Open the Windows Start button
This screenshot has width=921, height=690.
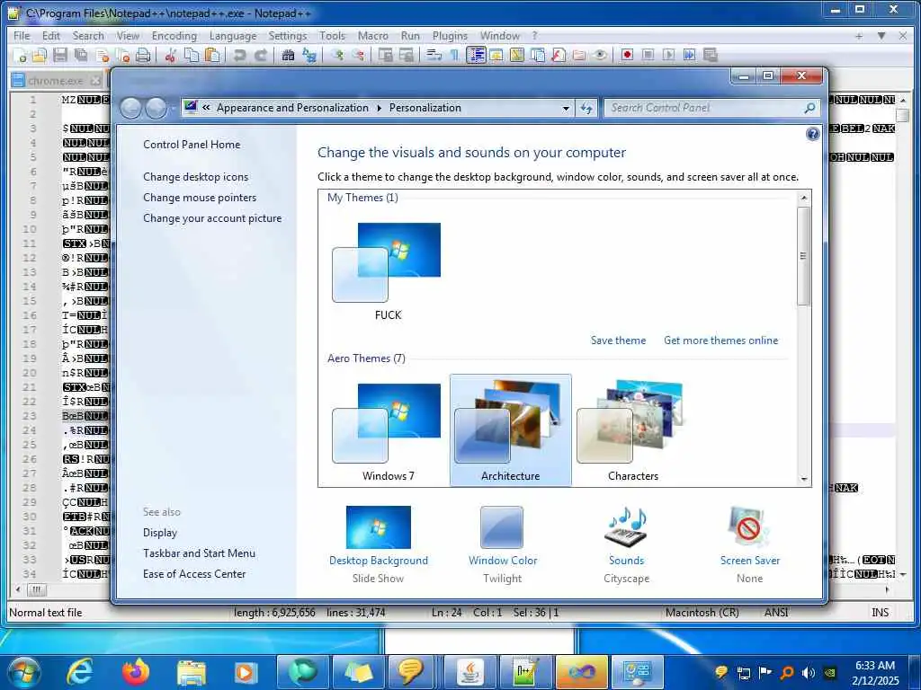click(x=23, y=672)
